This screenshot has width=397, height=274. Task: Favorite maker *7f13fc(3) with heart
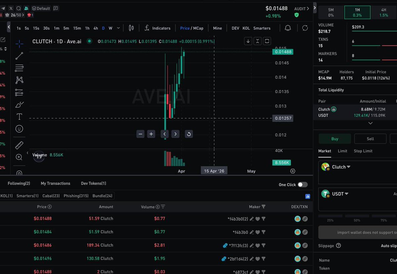pyautogui.click(x=258, y=246)
